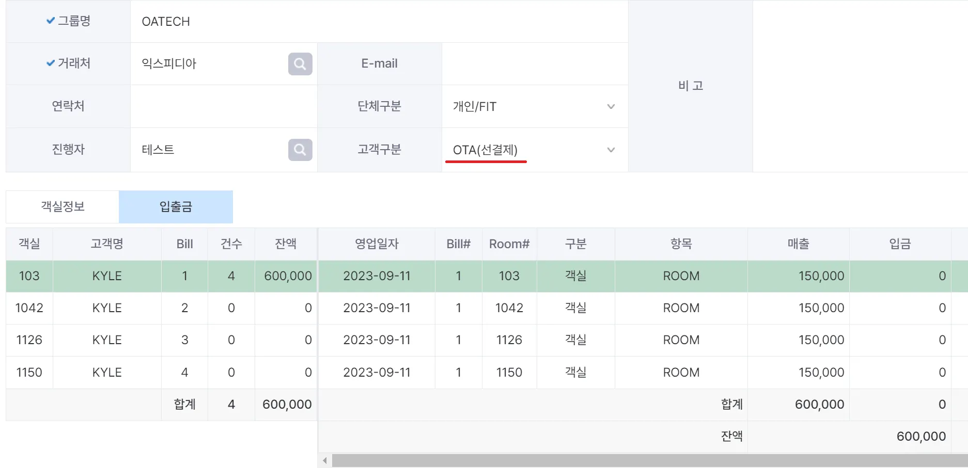
Task: Click the checkmark beside 그룹명 label
Action: 51,21
